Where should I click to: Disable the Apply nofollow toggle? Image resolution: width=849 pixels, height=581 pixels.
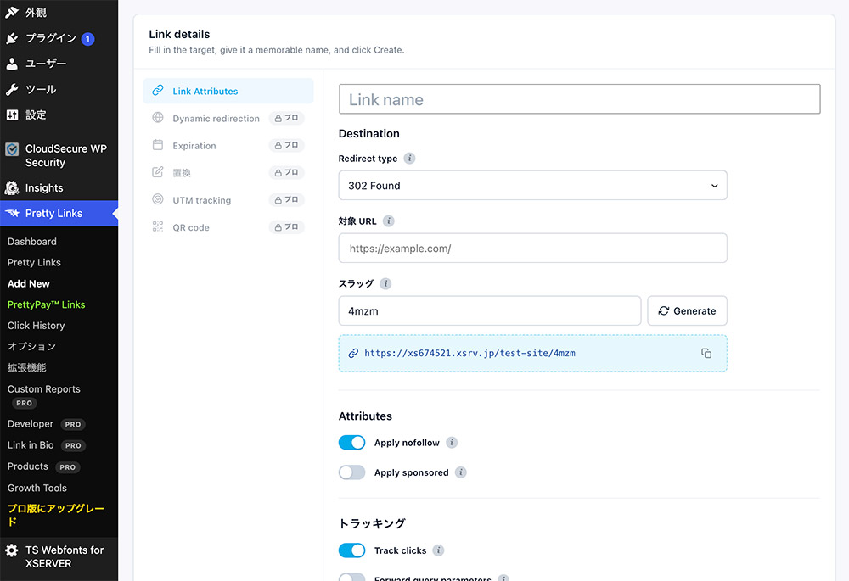click(352, 443)
